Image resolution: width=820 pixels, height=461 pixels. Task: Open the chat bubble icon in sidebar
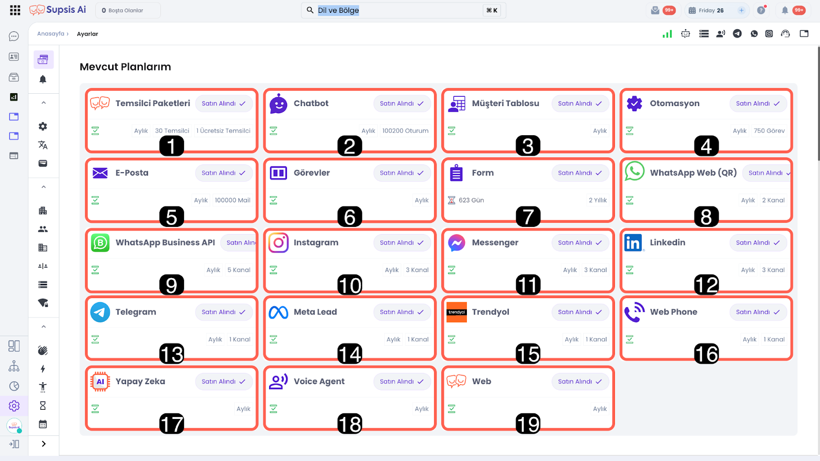(14, 36)
